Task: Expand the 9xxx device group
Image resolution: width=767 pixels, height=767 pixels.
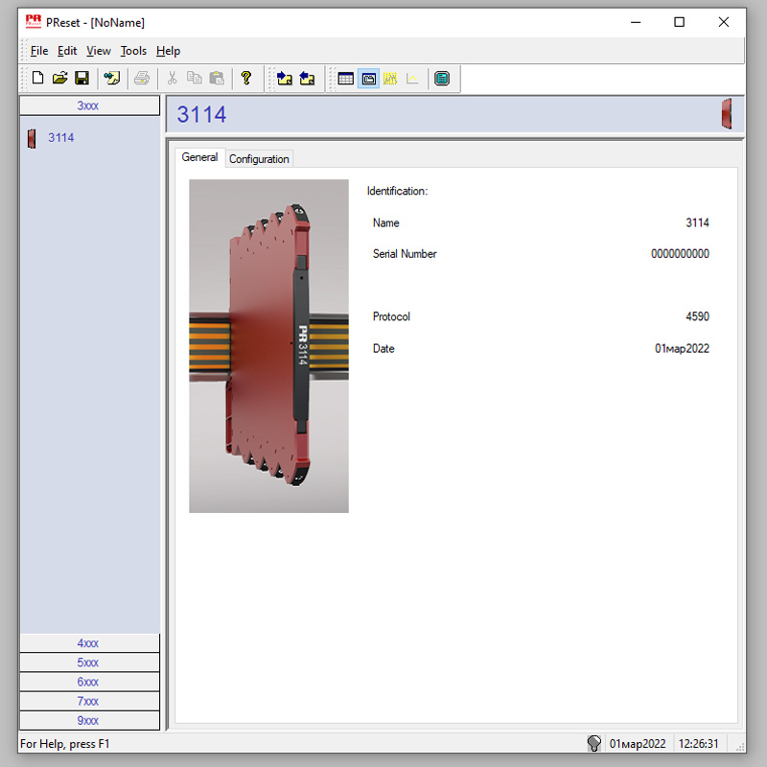Action: [x=89, y=721]
